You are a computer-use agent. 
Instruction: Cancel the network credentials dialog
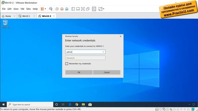[x=107, y=72]
